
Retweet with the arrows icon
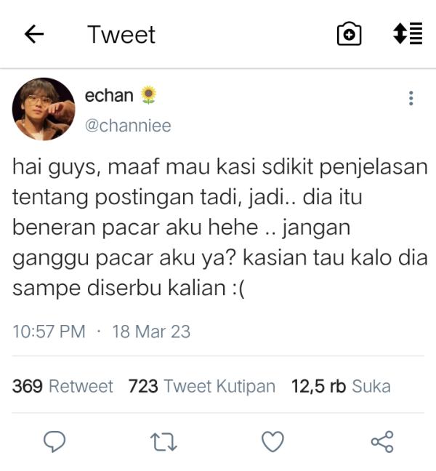163,442
